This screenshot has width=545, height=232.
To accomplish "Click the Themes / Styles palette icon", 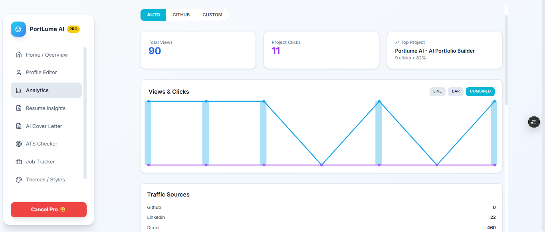I will (19, 180).
